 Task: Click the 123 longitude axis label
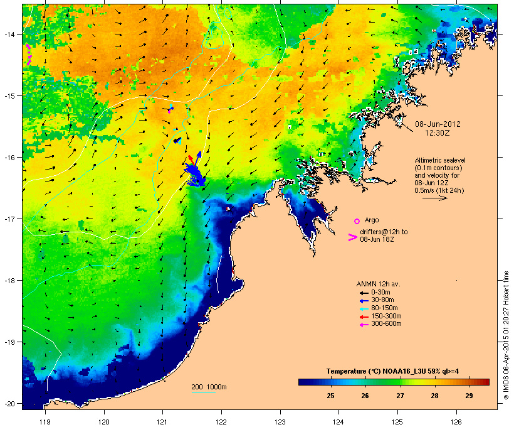pyautogui.click(x=280, y=422)
